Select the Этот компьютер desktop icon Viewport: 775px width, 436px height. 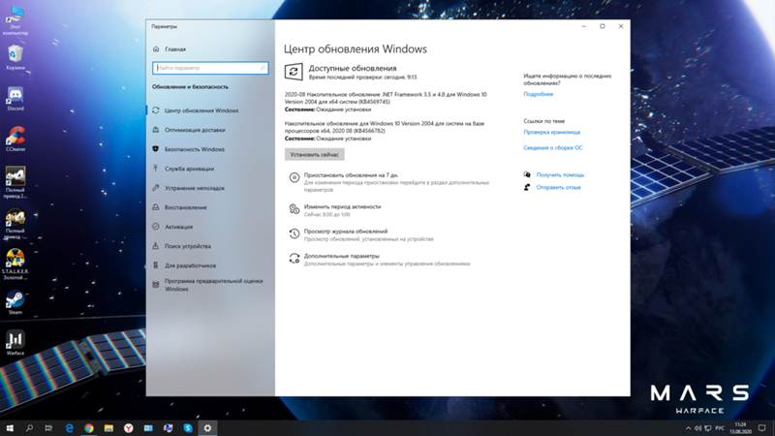click(15, 20)
